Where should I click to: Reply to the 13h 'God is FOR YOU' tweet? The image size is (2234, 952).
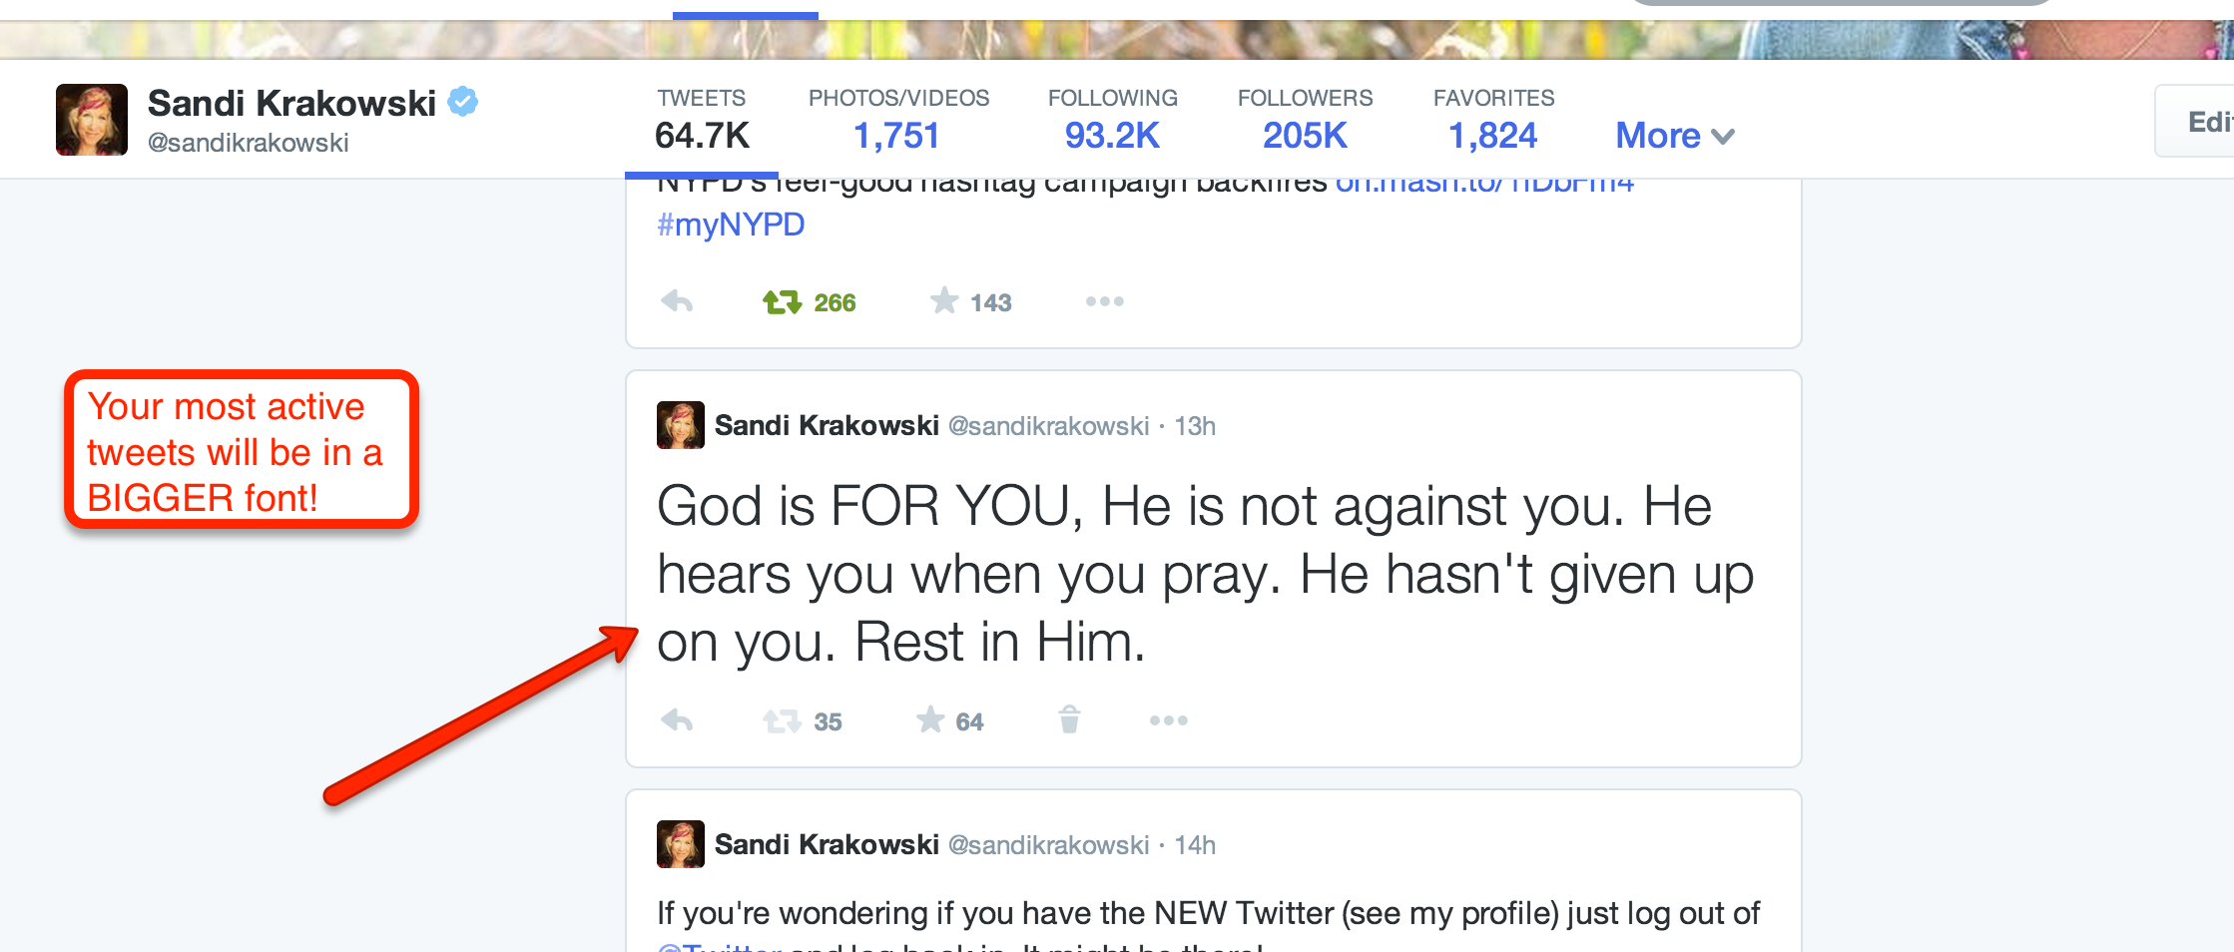[x=677, y=720]
